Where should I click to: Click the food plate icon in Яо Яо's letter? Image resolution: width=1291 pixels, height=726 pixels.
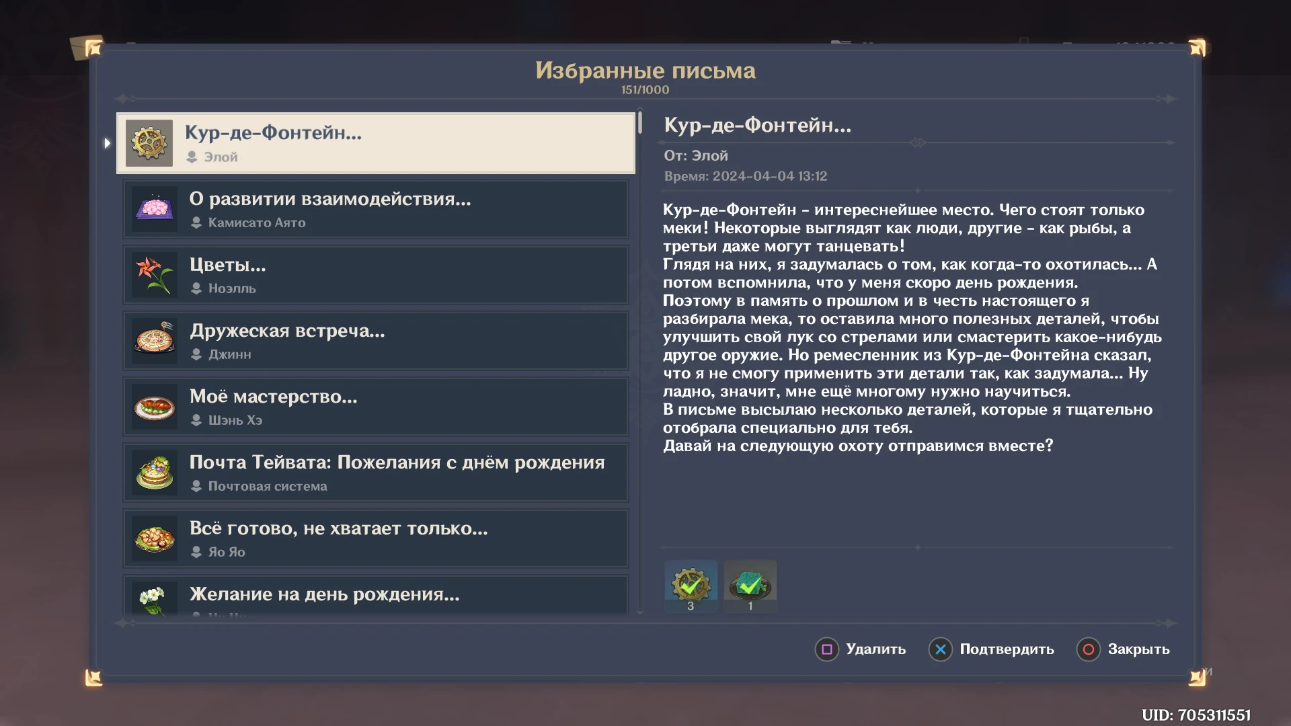(155, 538)
